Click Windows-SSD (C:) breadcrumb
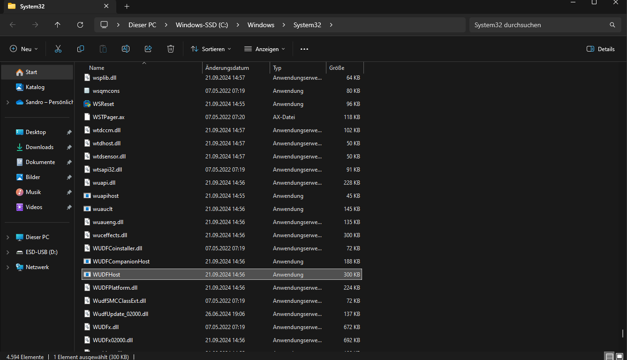 pos(202,25)
